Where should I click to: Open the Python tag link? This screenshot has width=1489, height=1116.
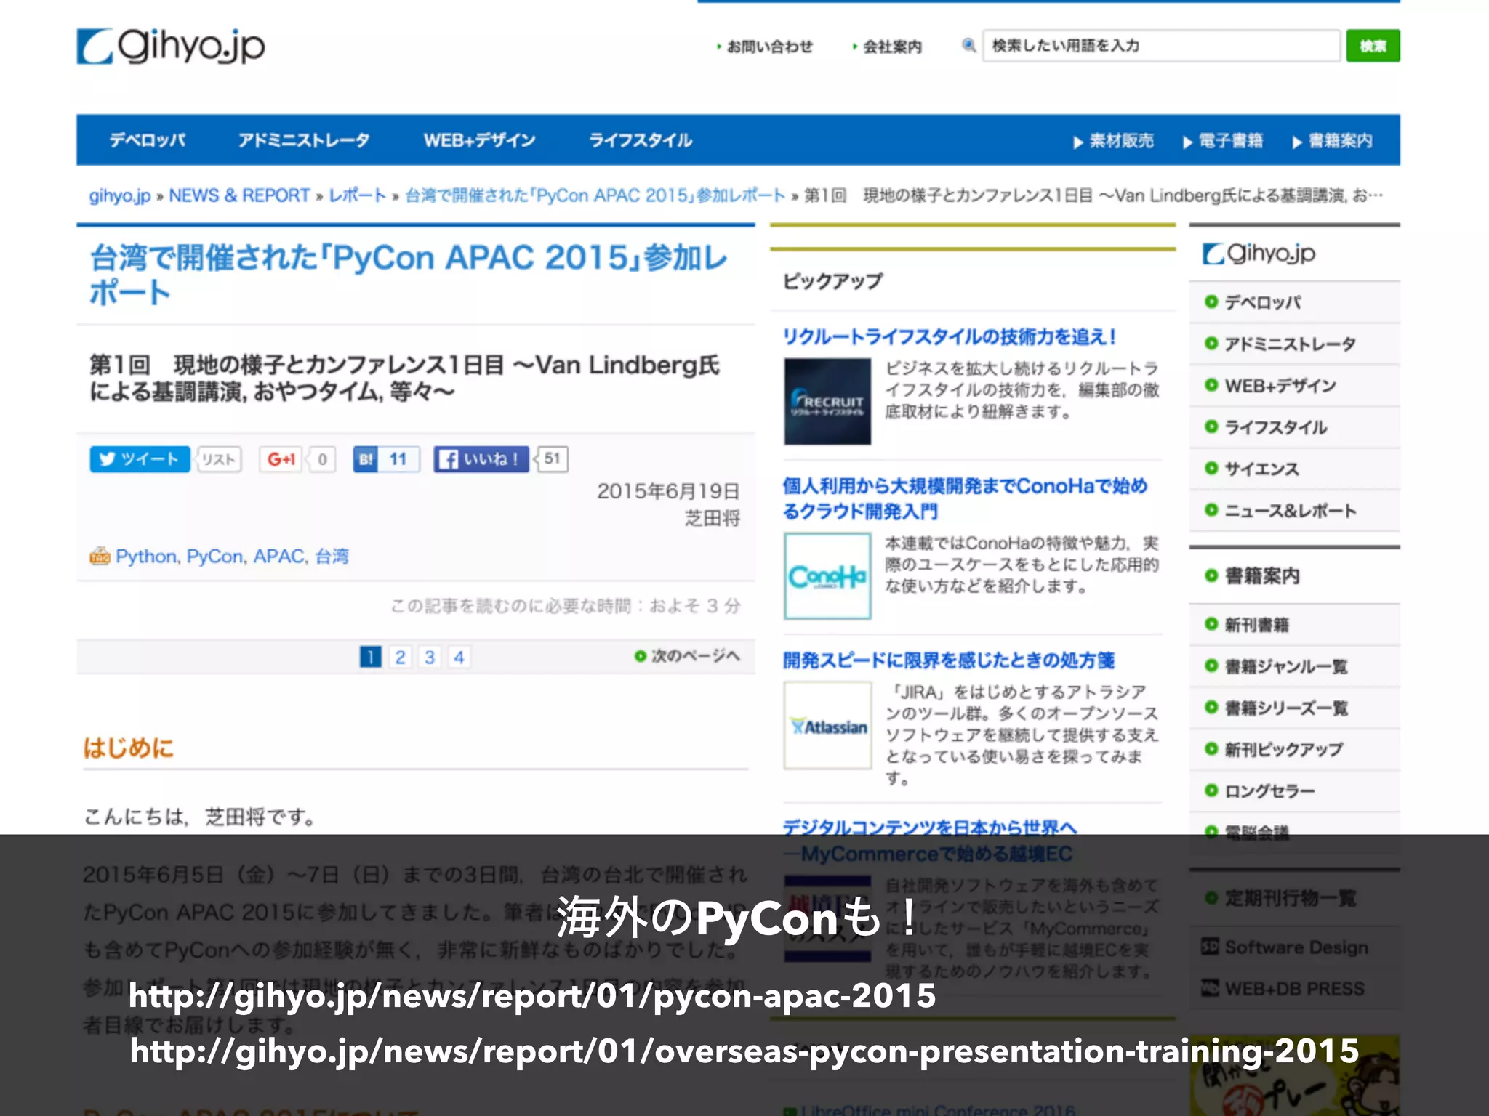[x=146, y=557]
